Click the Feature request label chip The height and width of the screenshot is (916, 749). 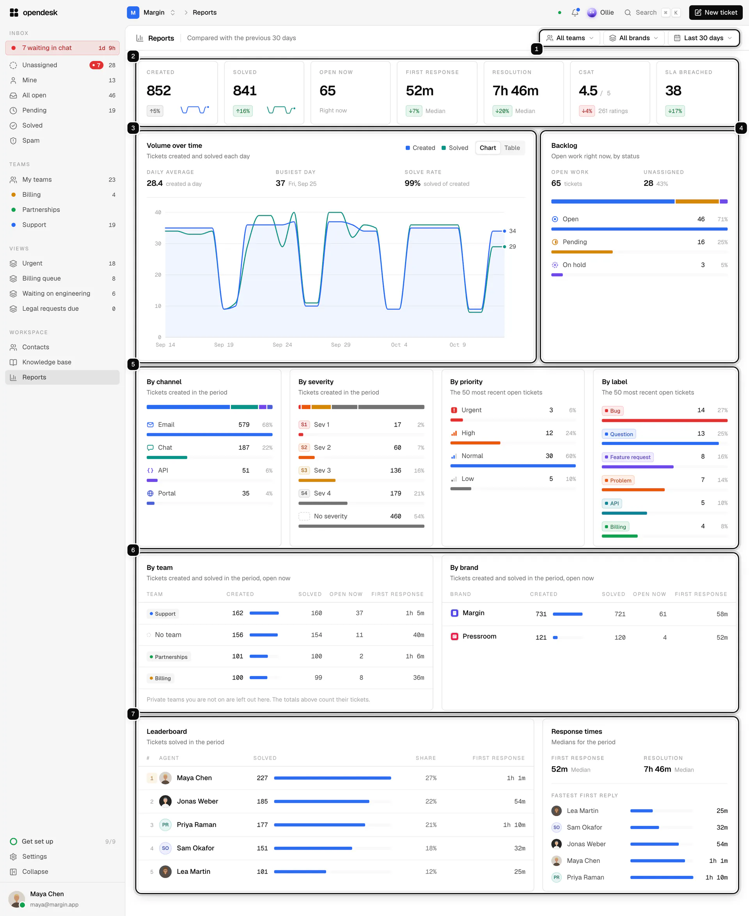click(627, 457)
